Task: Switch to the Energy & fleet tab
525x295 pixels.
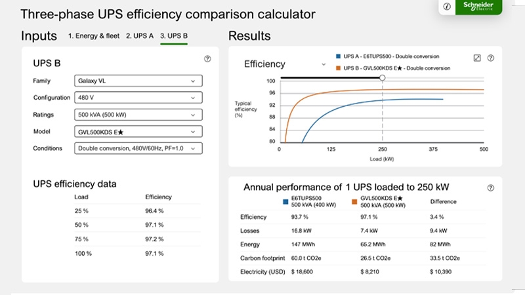Action: [94, 36]
